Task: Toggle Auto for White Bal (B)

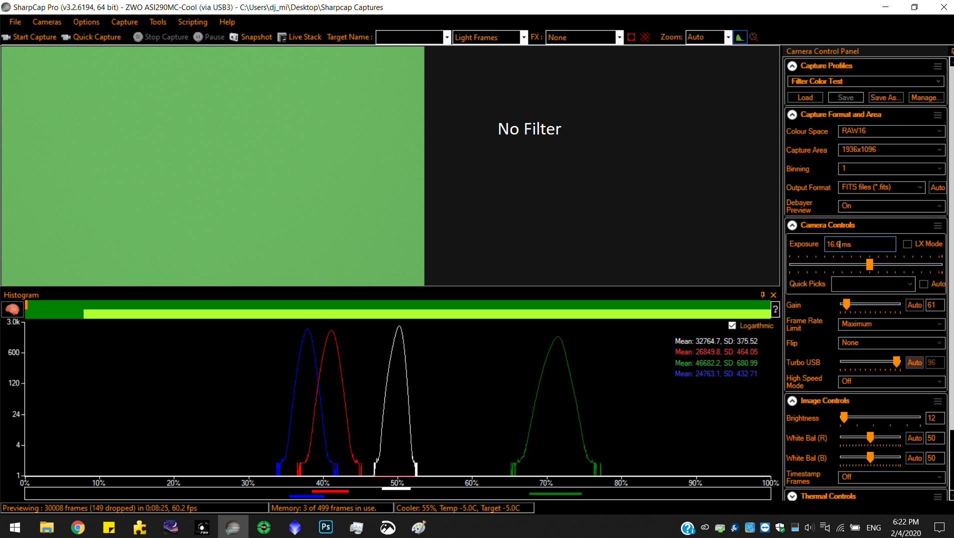Action: coord(914,458)
